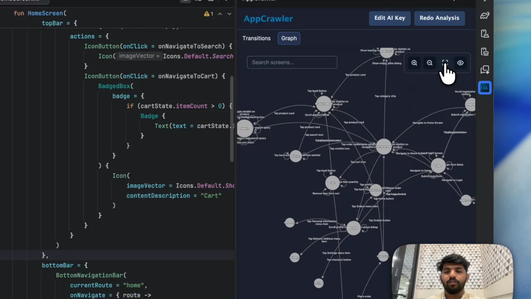Toggle the eye visibility button in graph controls
This screenshot has height=299, width=531.
460,63
